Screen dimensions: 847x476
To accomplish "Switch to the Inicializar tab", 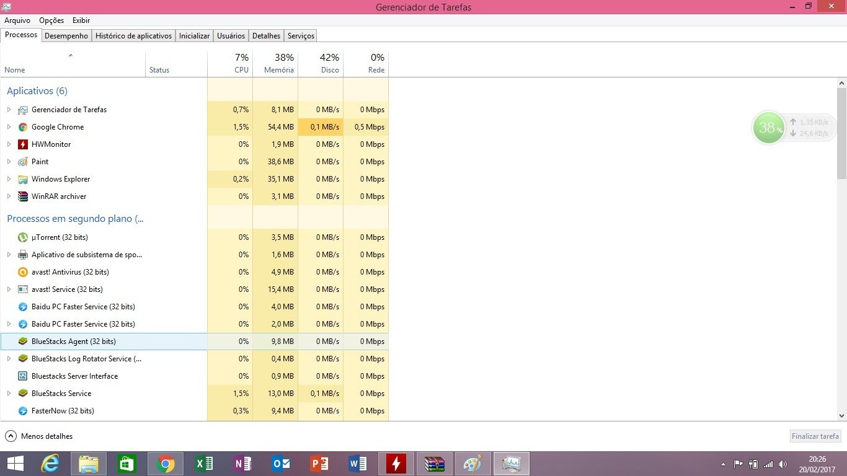I will (x=194, y=36).
